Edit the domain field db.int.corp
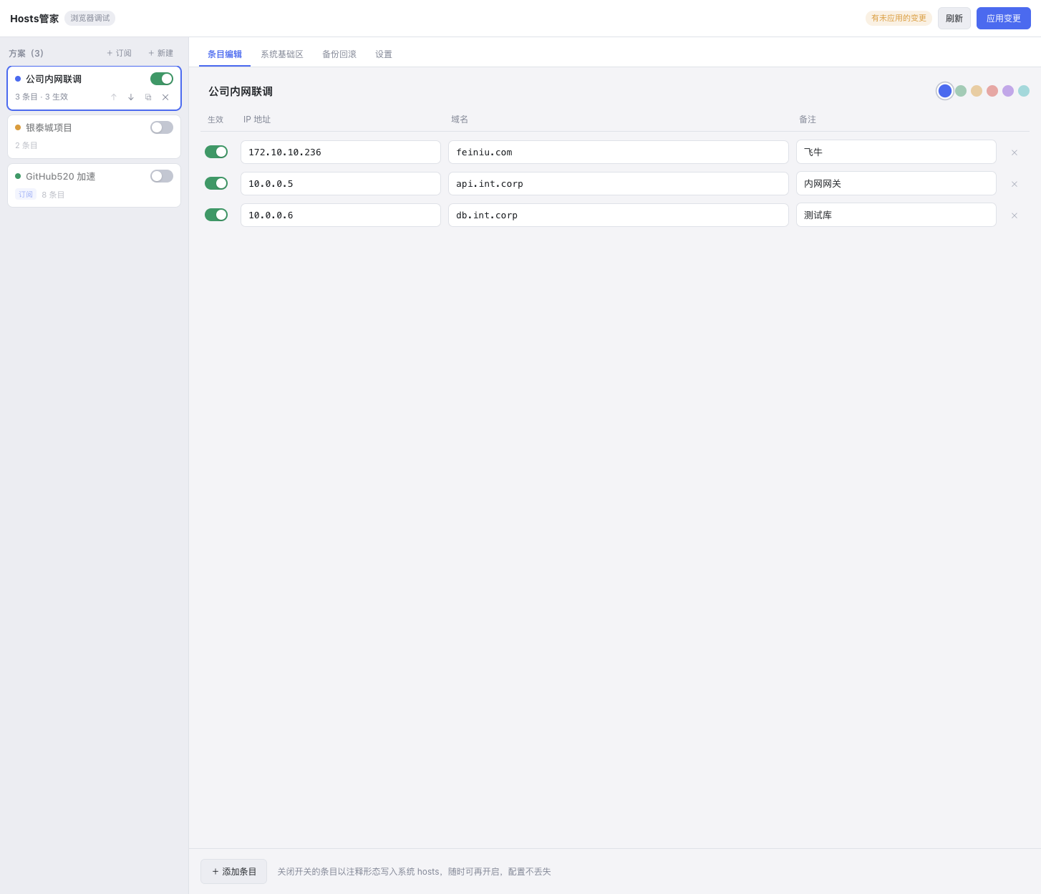The width and height of the screenshot is (1041, 894). pyautogui.click(x=619, y=215)
